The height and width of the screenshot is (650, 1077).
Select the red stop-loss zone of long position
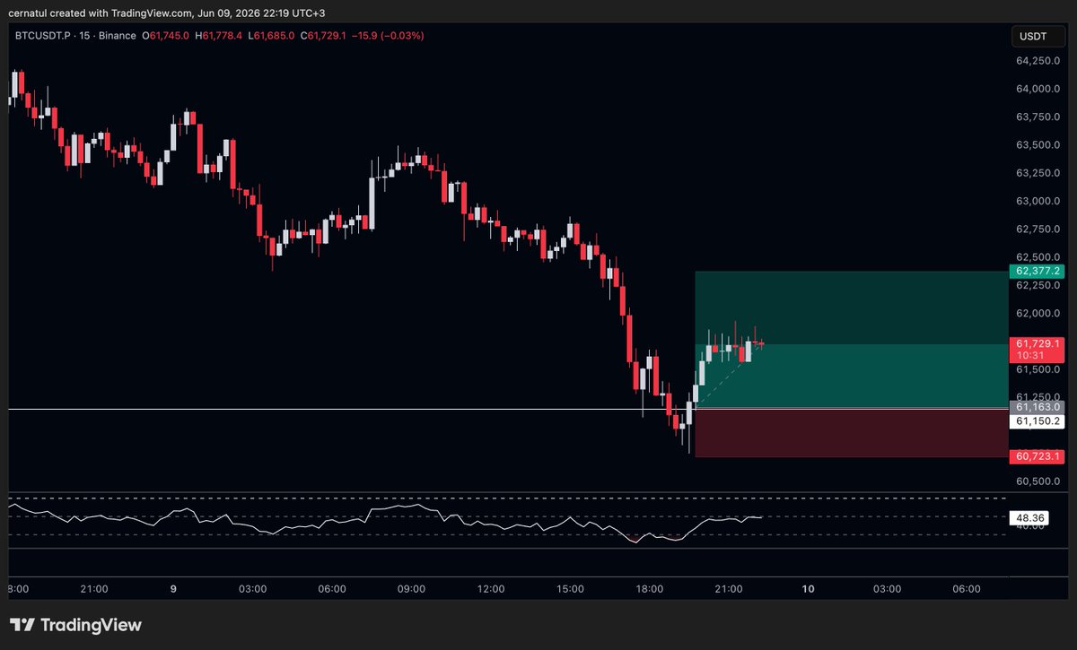(851, 433)
